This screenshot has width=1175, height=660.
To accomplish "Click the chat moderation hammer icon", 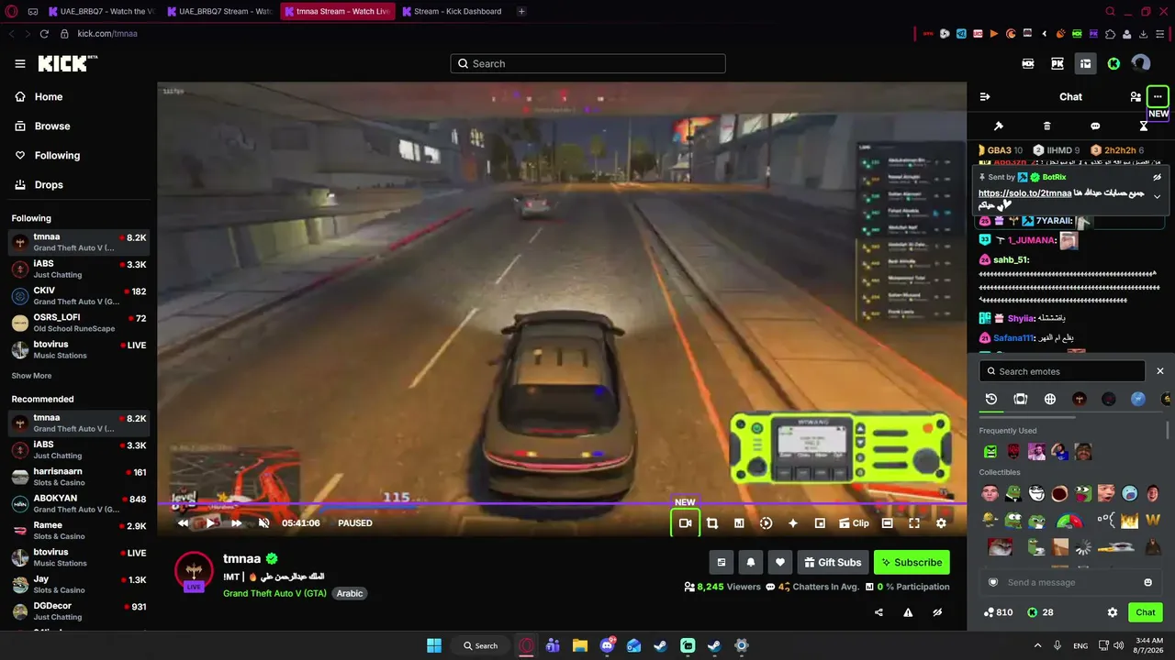I will [x=999, y=126].
